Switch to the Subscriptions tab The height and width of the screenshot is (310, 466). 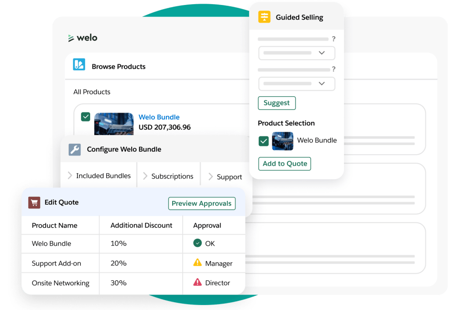point(169,176)
